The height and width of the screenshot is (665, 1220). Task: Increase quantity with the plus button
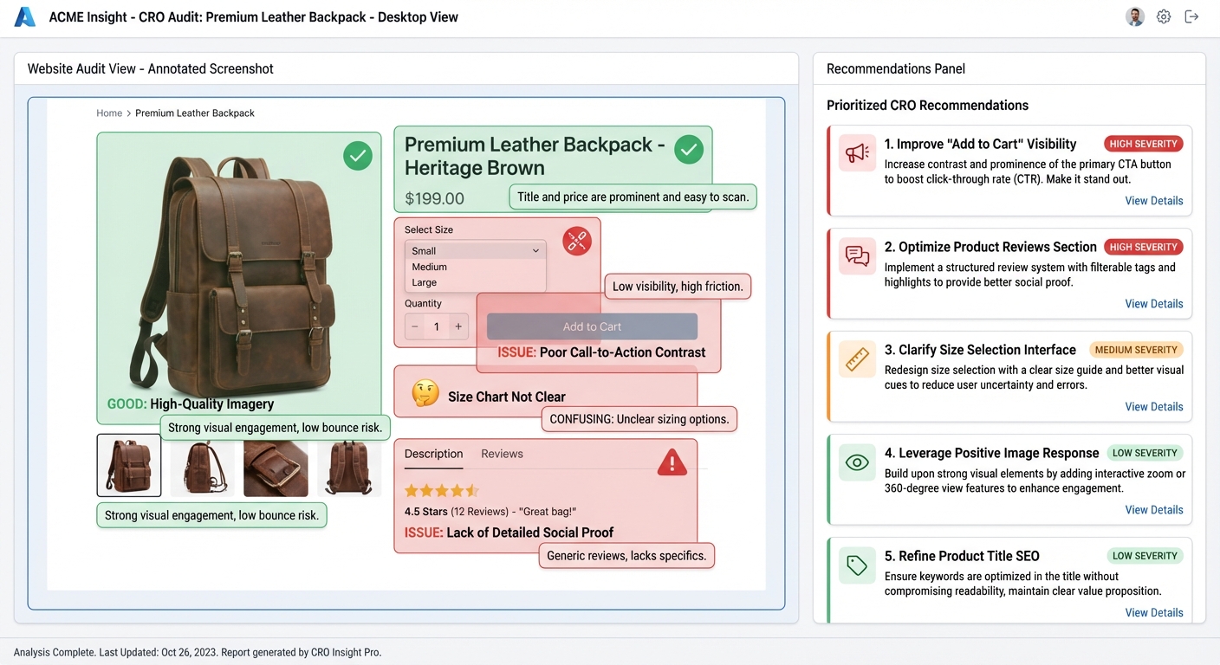(x=458, y=326)
